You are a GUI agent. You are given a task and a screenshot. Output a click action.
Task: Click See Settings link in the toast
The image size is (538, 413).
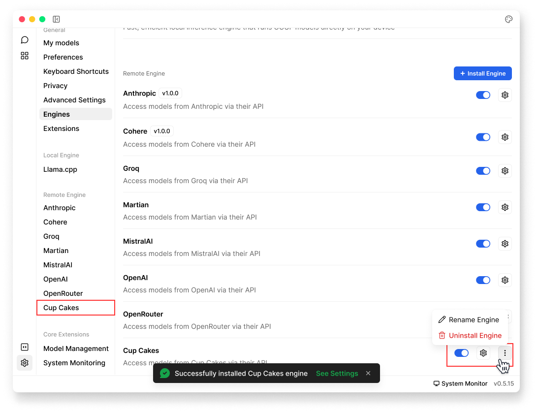[337, 373]
